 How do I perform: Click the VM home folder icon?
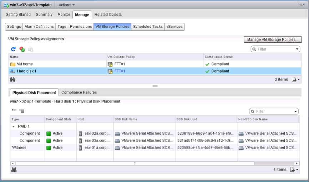click(13, 64)
